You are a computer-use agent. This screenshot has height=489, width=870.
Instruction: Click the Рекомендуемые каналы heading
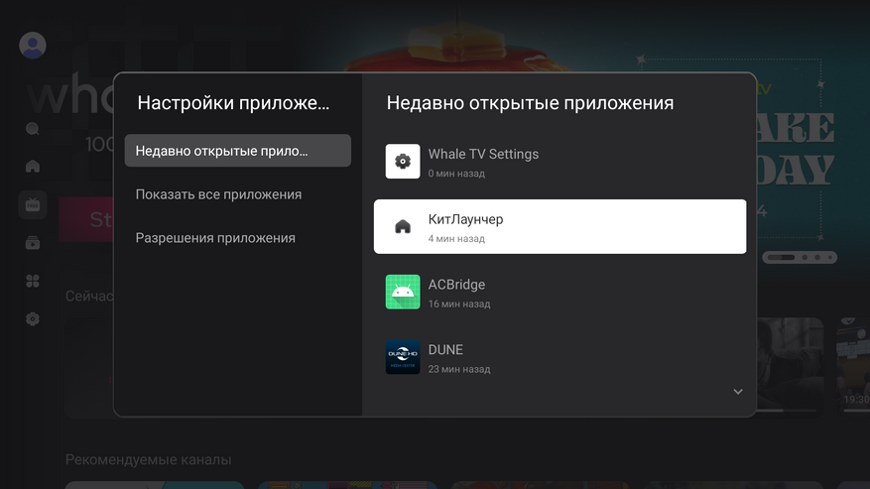(148, 459)
